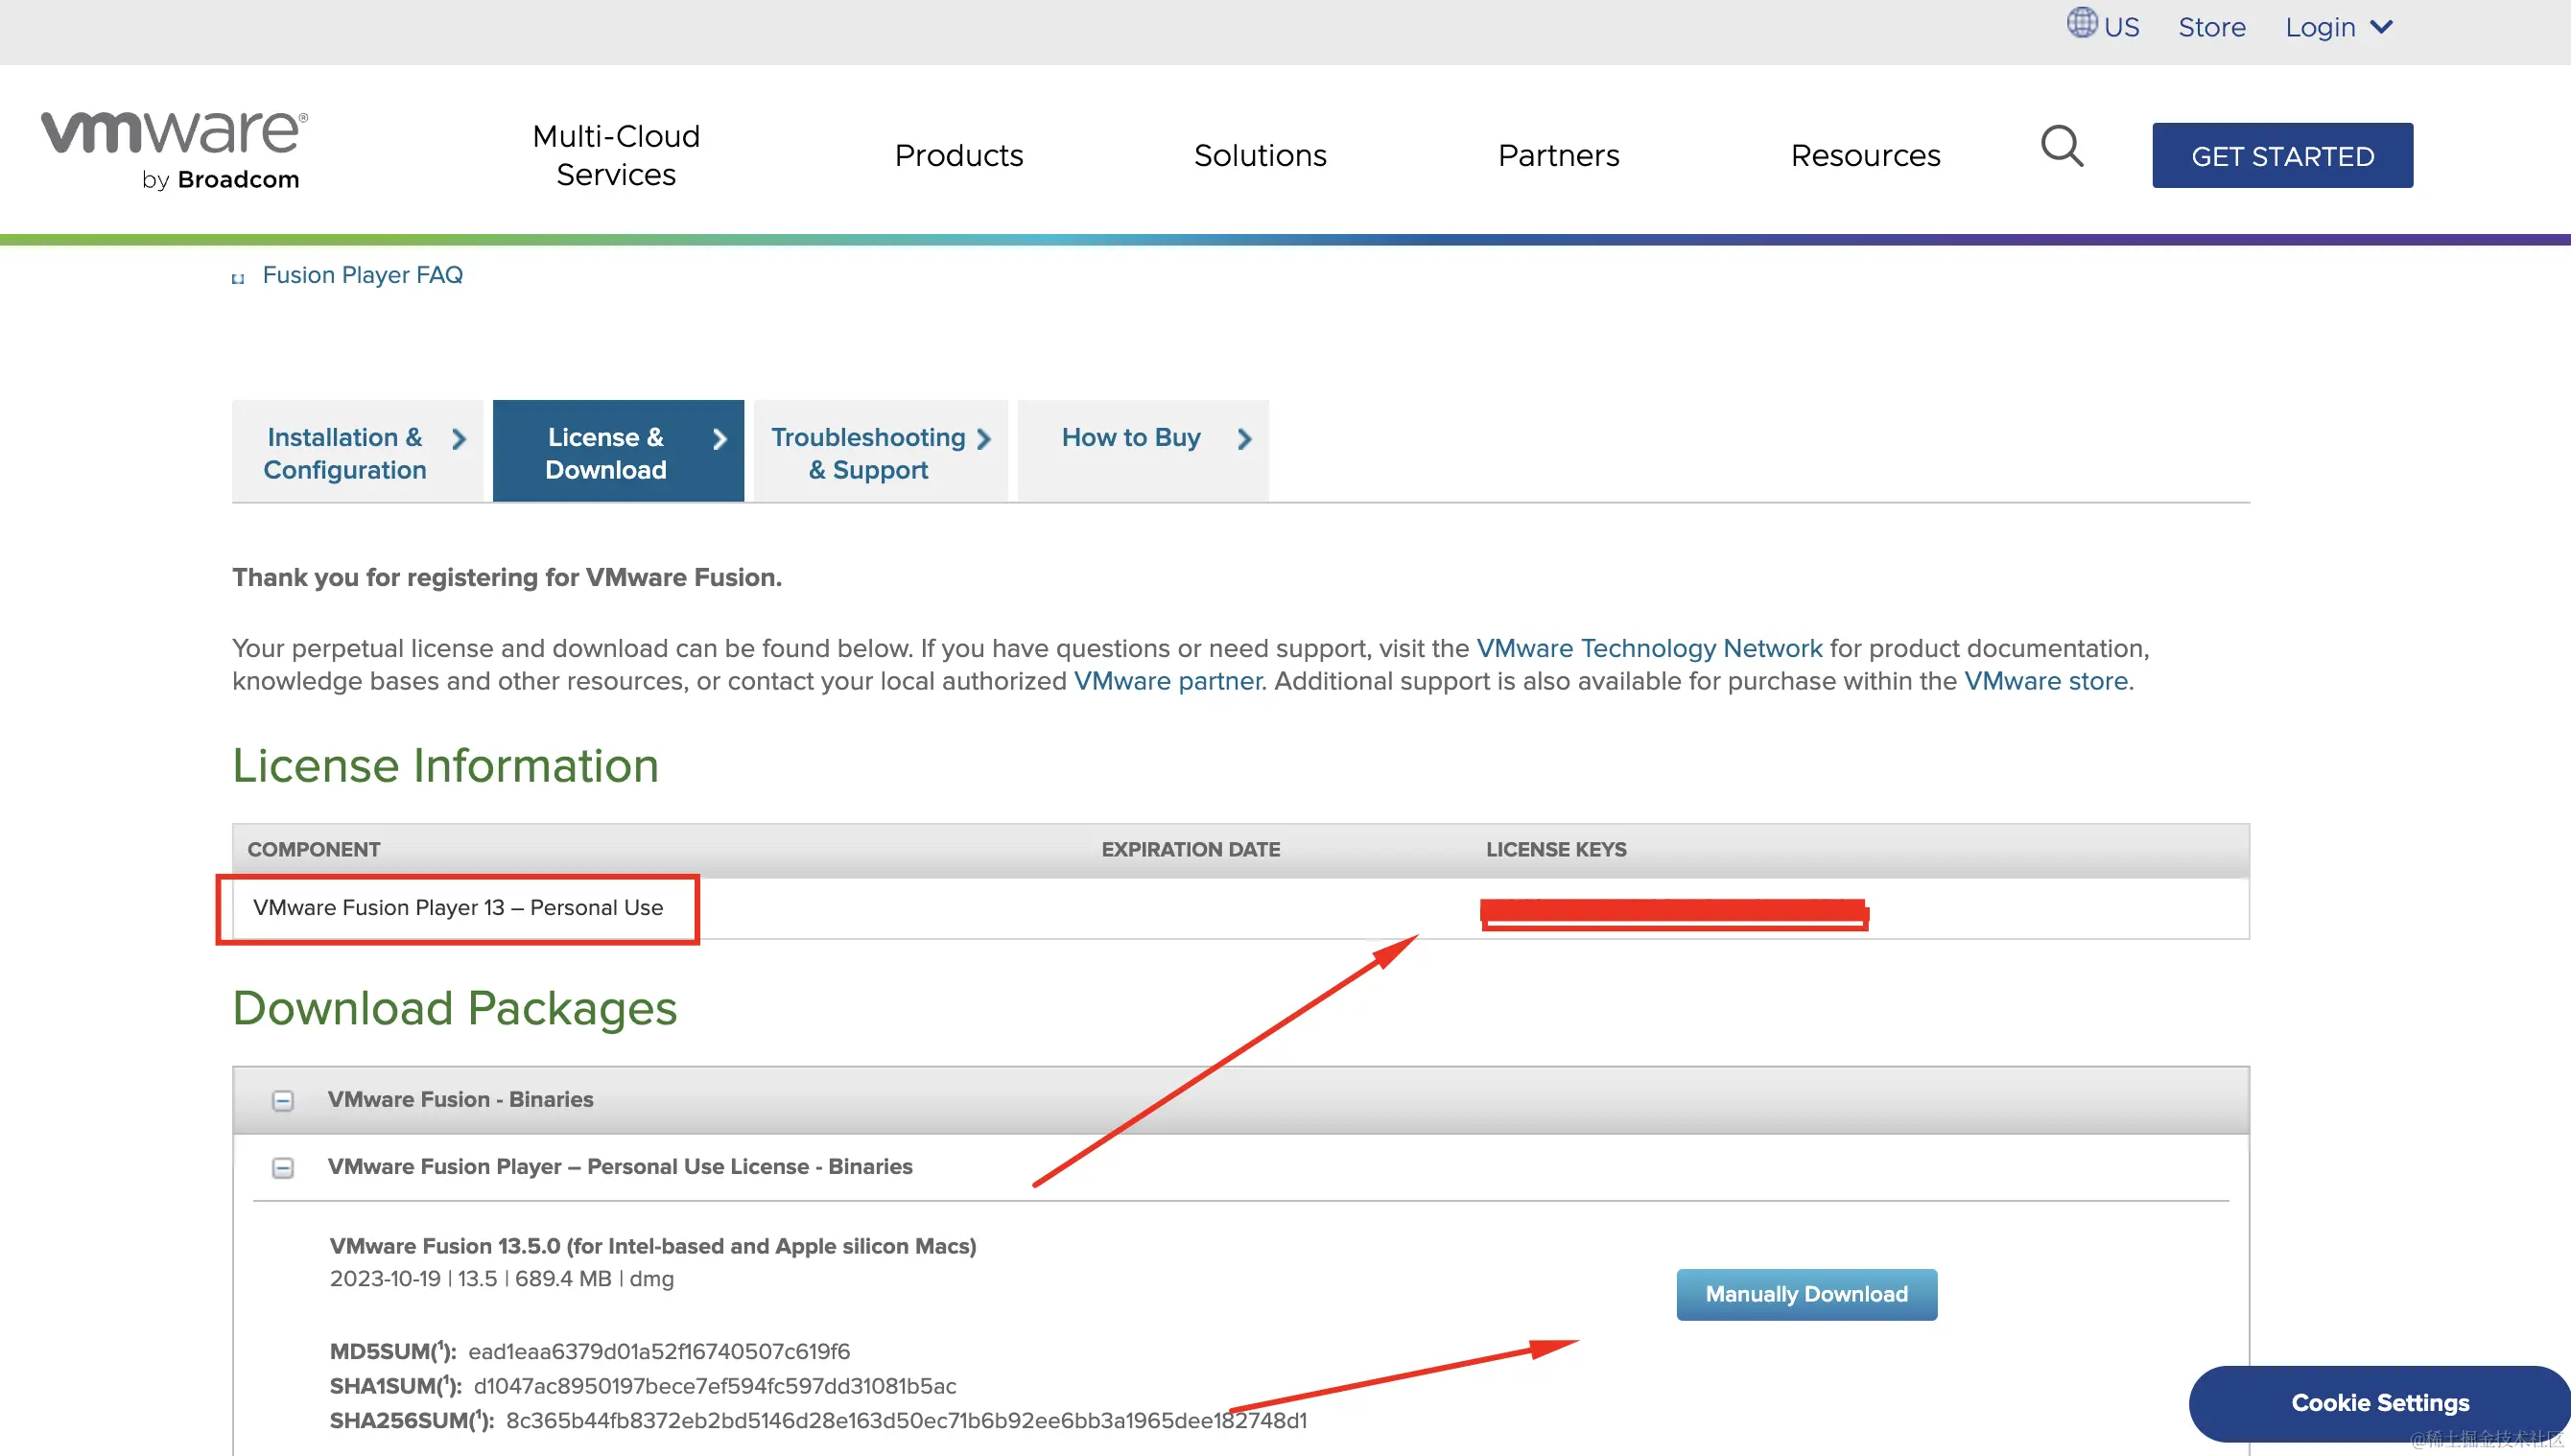
Task: Open the VMware store link
Action: (2045, 681)
